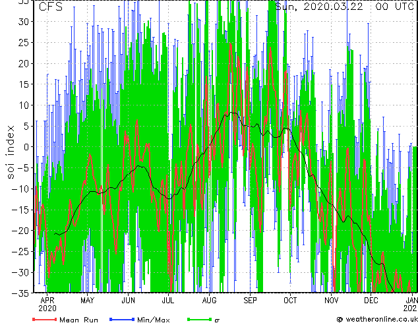Click the soi index axis title
This screenshot has height=323, width=418.
pyautogui.click(x=10, y=152)
